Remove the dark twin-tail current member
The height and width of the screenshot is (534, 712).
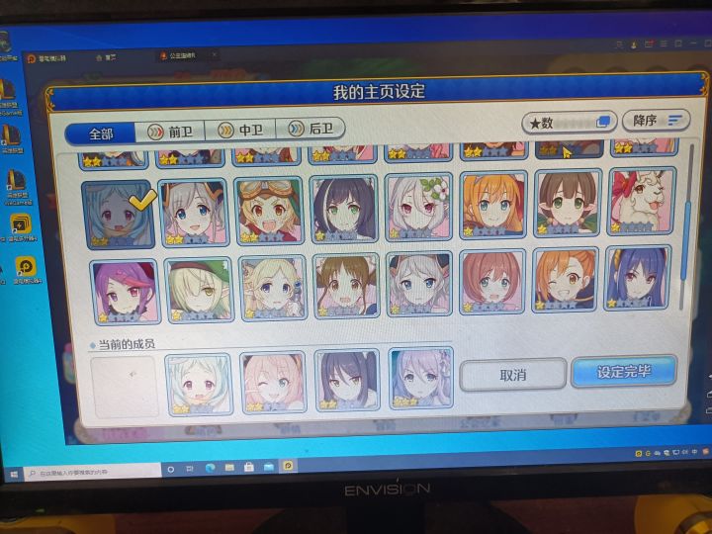347,381
